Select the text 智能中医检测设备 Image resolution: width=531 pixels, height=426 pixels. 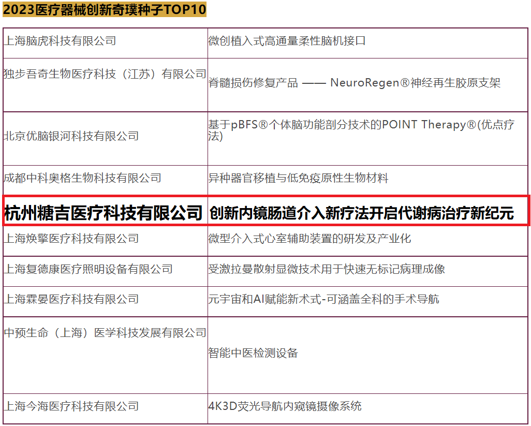[x=253, y=353]
